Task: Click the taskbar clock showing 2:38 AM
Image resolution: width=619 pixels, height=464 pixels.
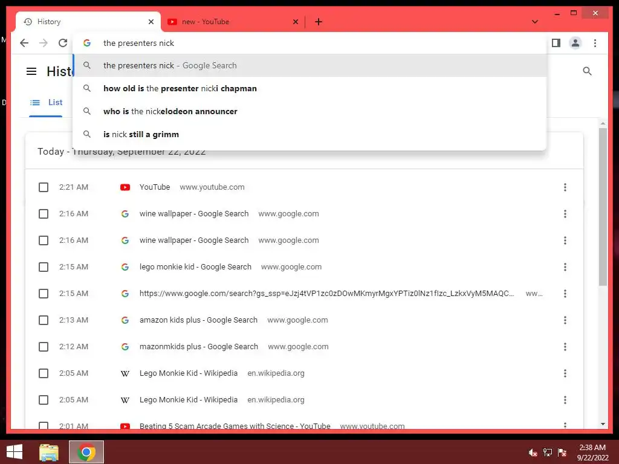Action: (x=592, y=453)
